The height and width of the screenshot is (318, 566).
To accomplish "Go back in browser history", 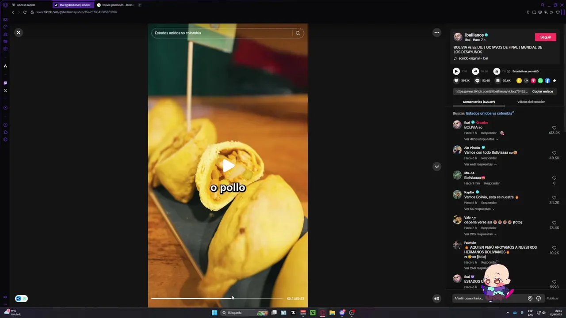I will coord(13,12).
